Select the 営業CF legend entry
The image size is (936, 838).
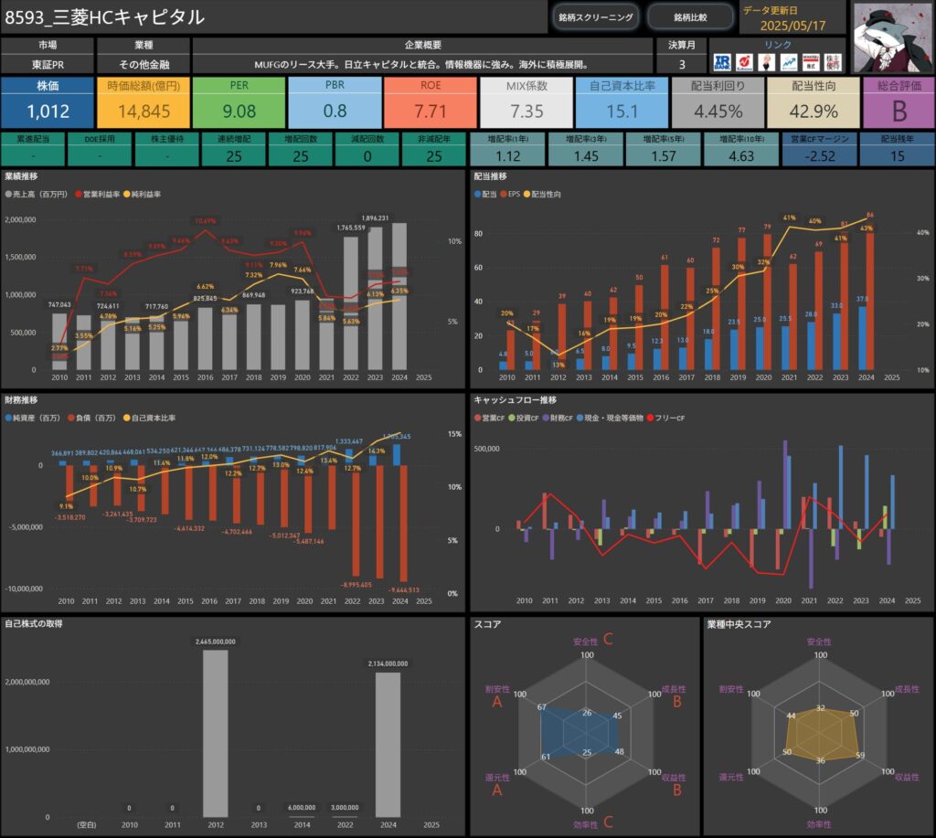[490, 418]
